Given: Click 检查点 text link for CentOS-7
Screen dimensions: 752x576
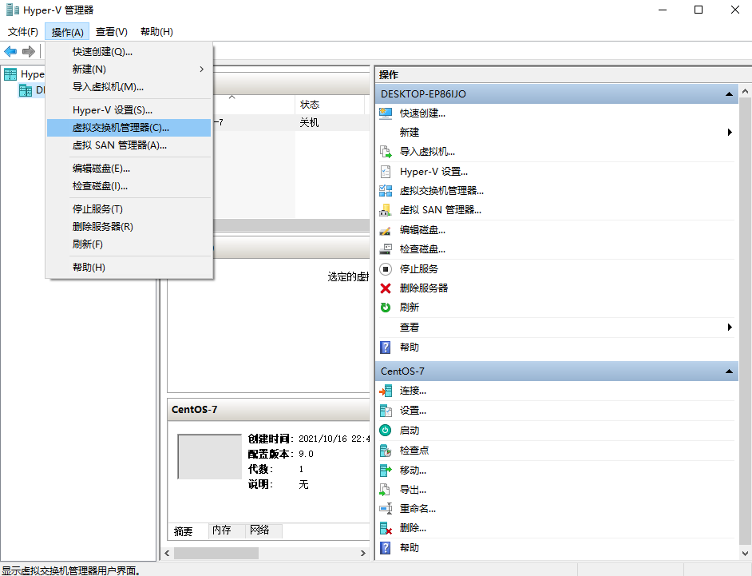Looking at the screenshot, I should (414, 451).
